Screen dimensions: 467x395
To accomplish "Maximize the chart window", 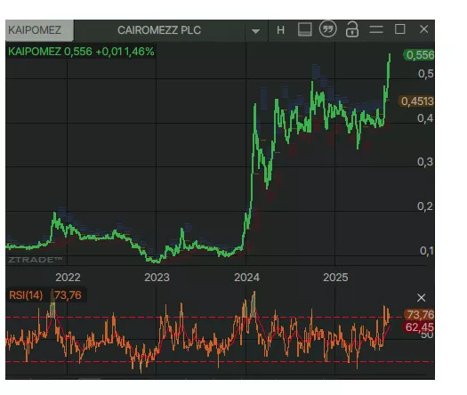I will click(399, 29).
